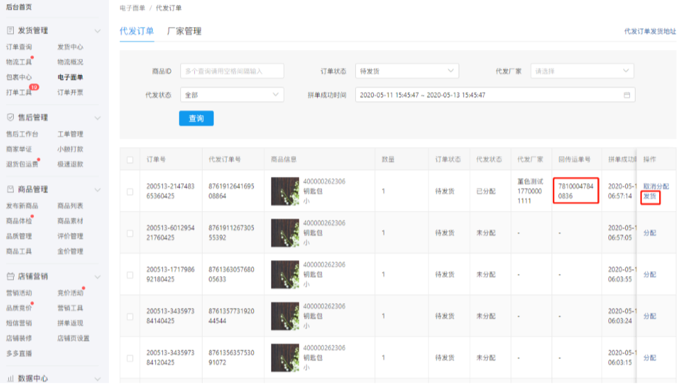Open 代发订单发货地址 link at top right
Viewport: 682px width, 387px height.
(649, 31)
